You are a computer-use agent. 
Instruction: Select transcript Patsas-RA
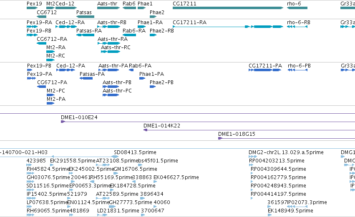coord(89,31)
